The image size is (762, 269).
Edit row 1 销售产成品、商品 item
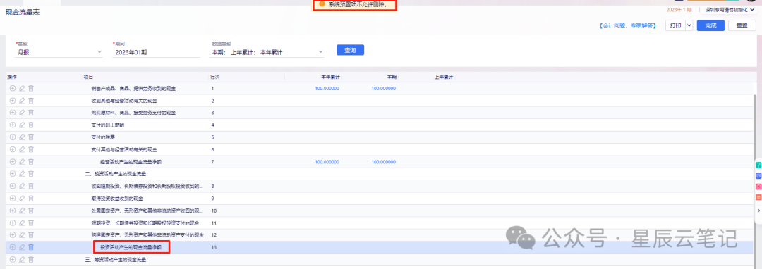[22, 88]
